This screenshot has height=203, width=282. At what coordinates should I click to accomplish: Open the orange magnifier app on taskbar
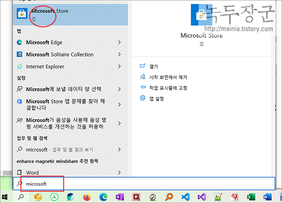click(169, 197)
